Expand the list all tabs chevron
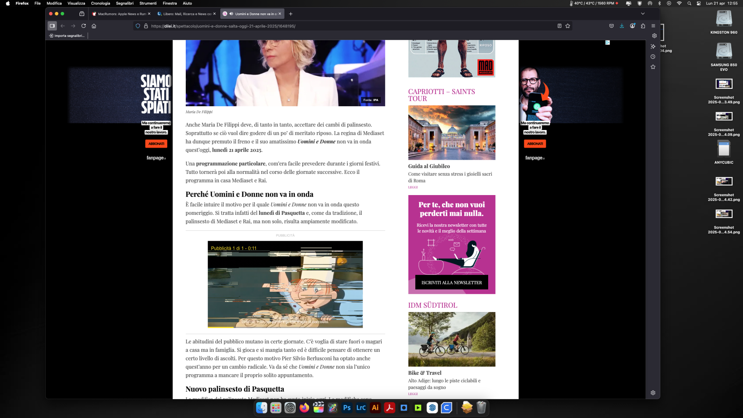This screenshot has height=418, width=743. tap(643, 14)
